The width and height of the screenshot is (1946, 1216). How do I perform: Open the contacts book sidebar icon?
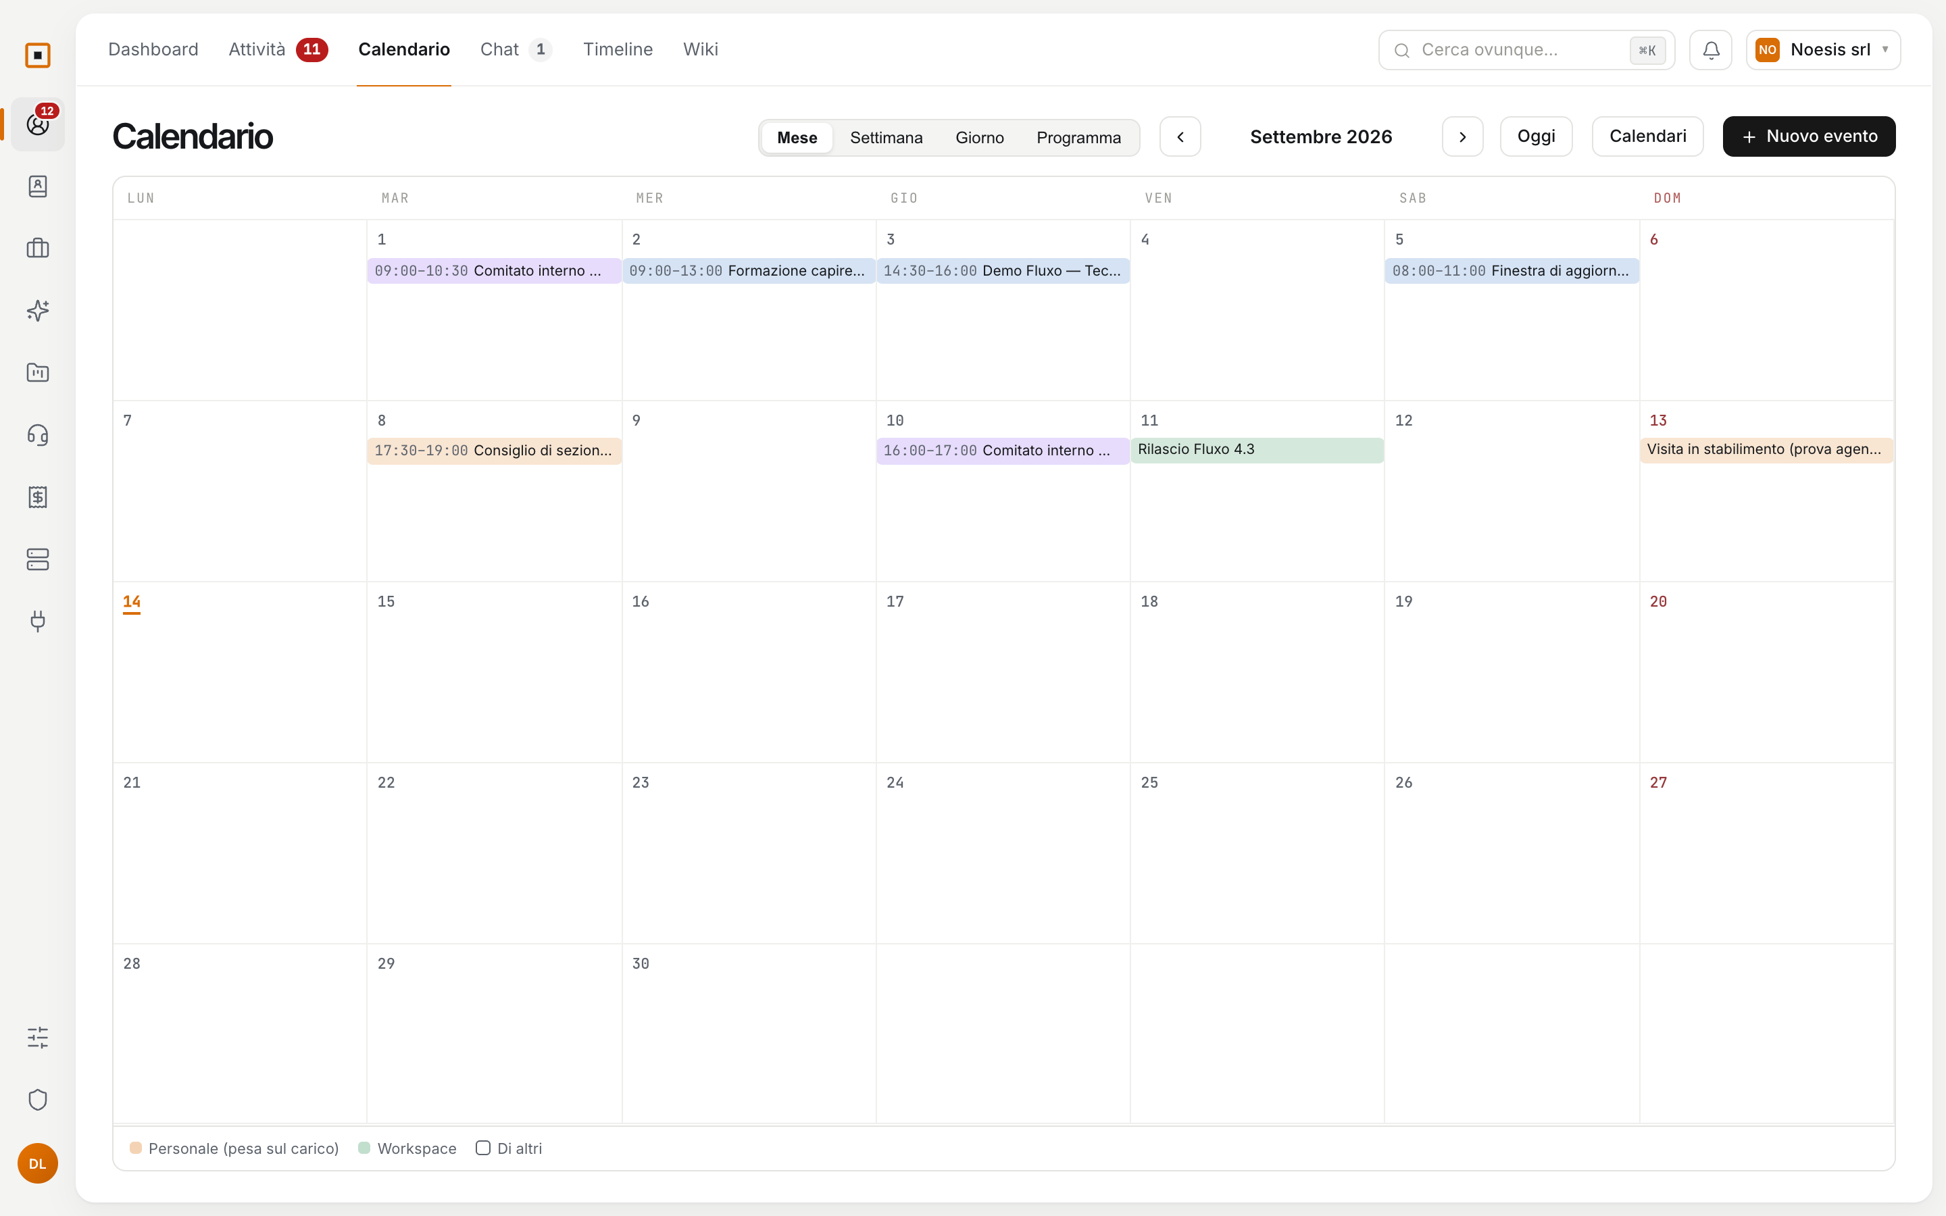point(38,186)
